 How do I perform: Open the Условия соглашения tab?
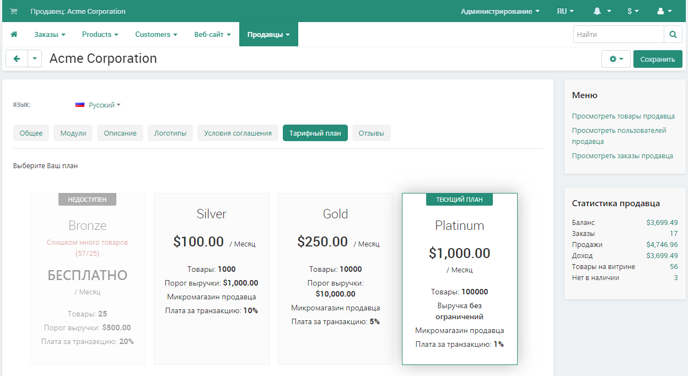click(238, 133)
